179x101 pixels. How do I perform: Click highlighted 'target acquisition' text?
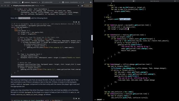point(24,18)
